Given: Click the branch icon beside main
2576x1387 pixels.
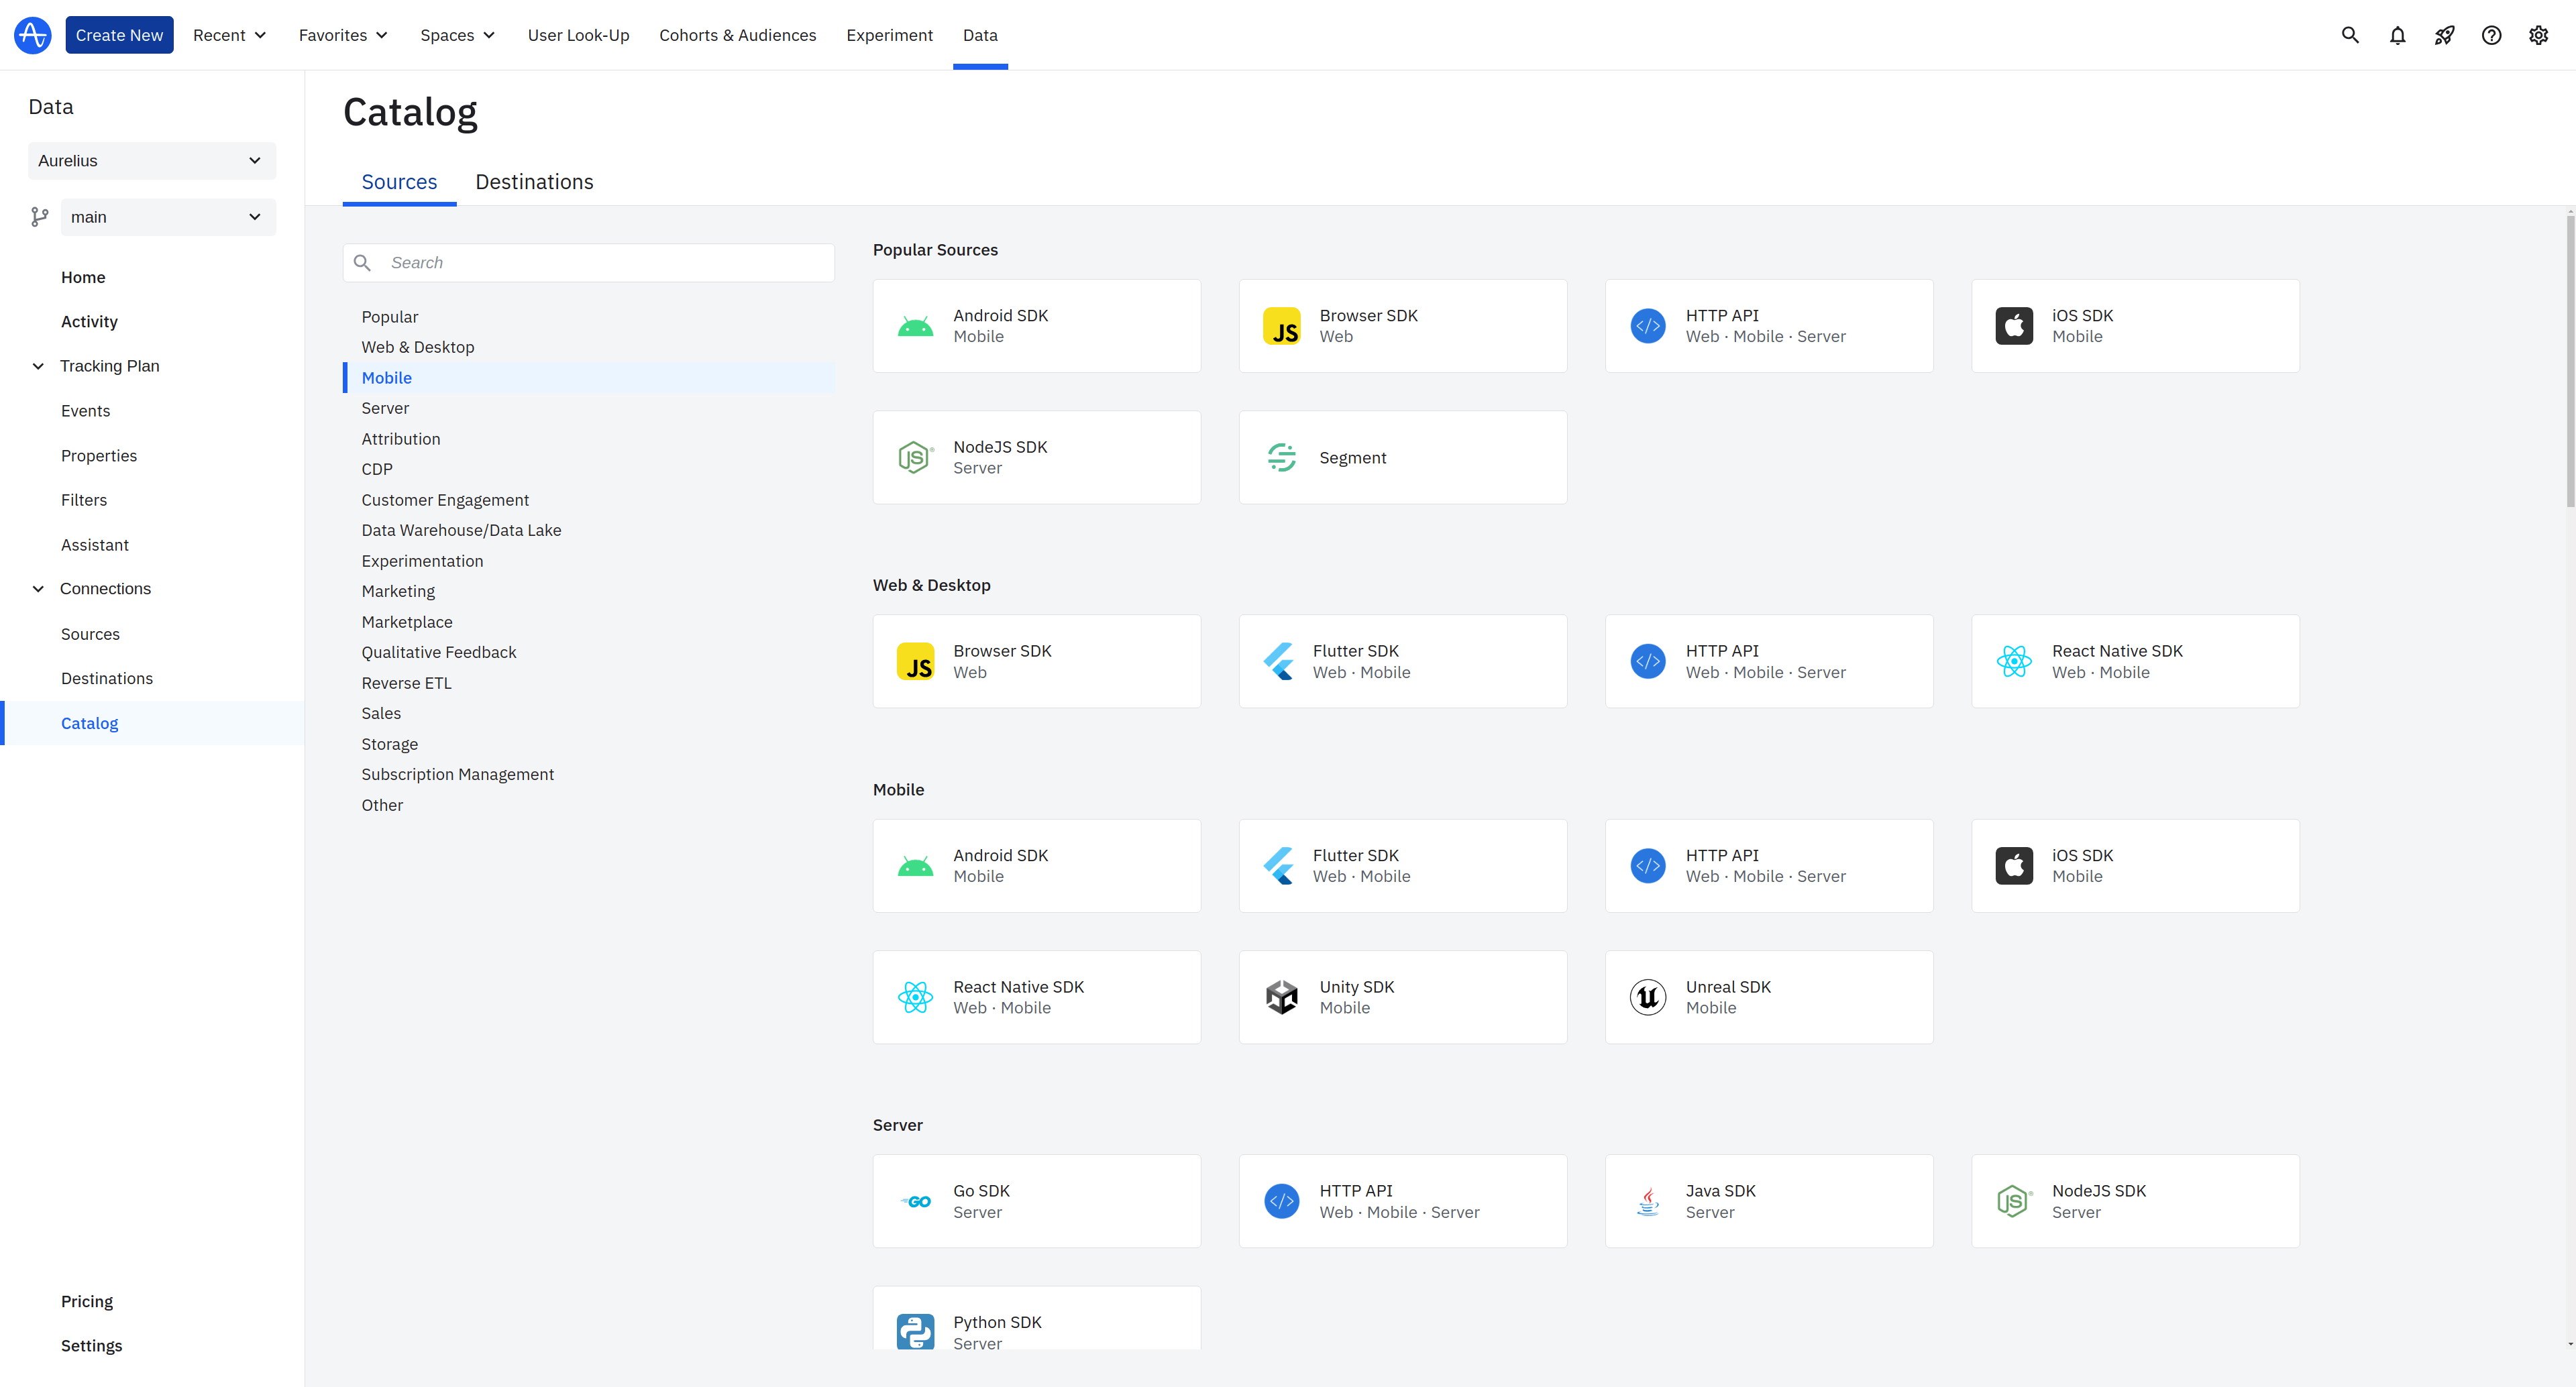Looking at the screenshot, I should point(39,217).
